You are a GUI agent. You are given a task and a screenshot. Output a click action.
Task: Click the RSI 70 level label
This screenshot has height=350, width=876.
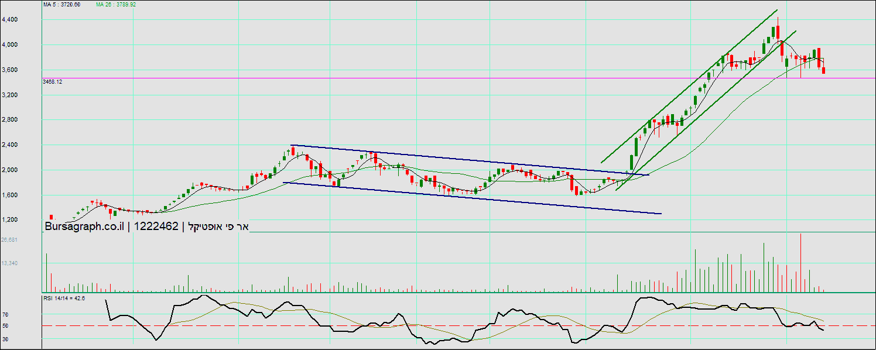5,315
